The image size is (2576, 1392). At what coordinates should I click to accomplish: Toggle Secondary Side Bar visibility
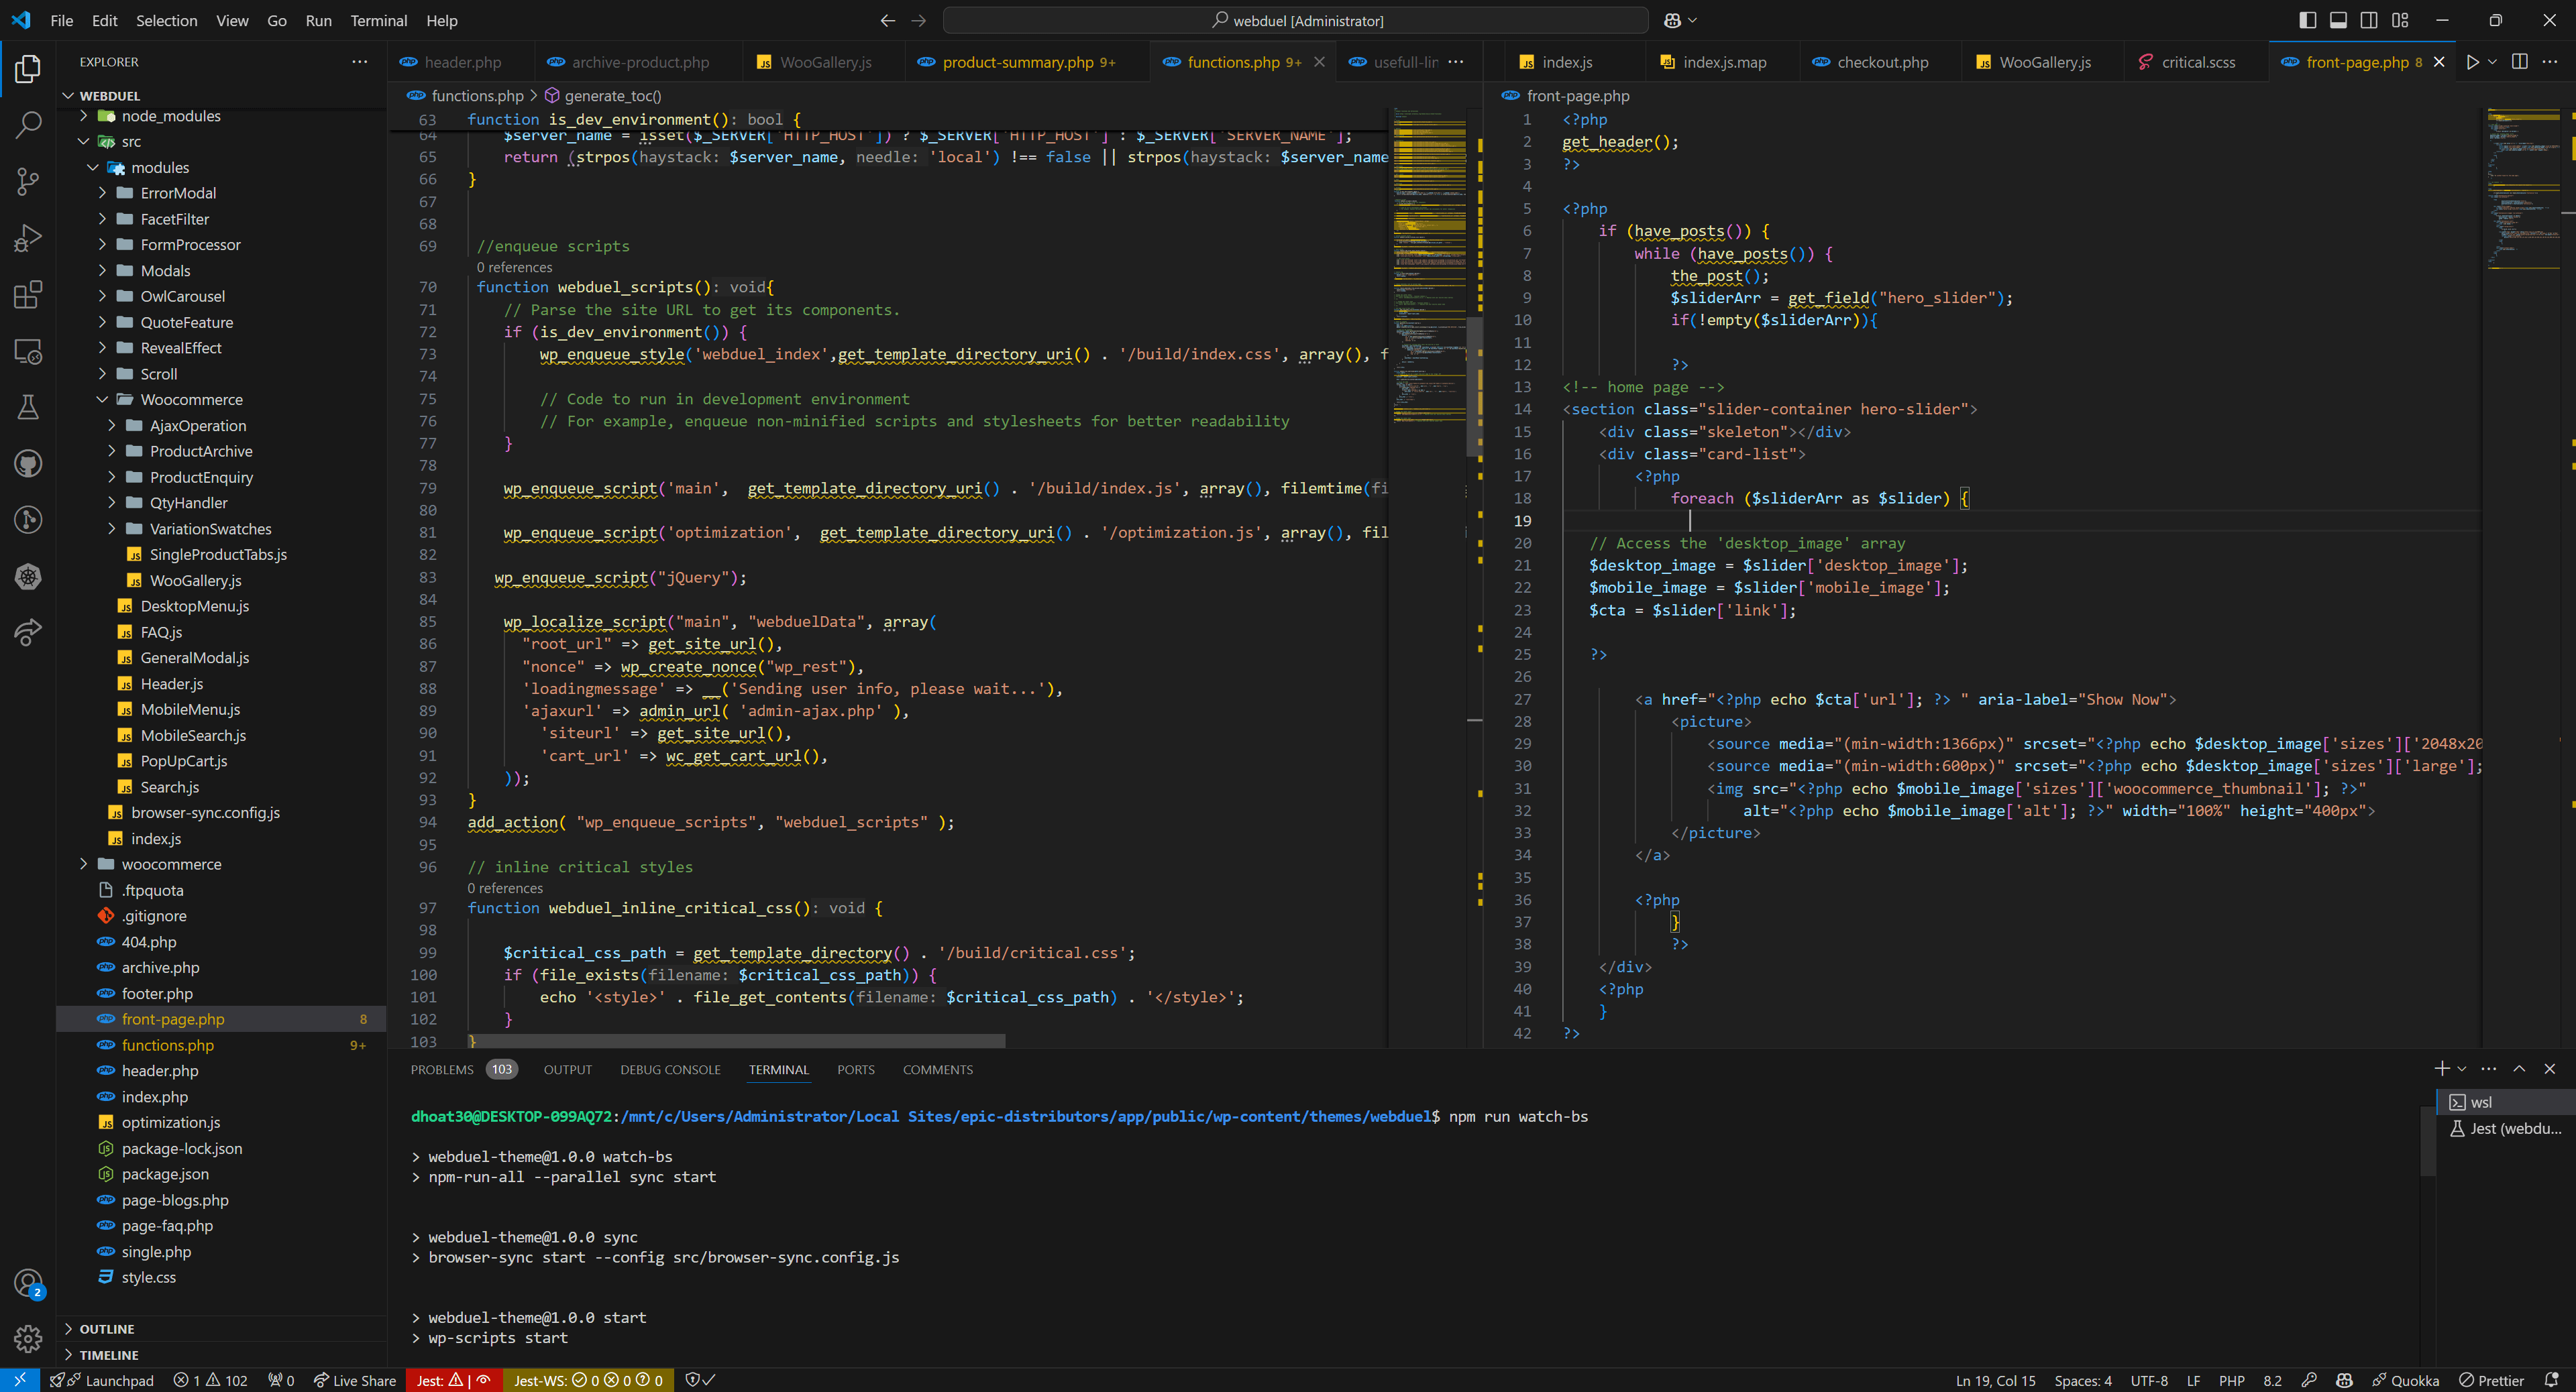pyautogui.click(x=2369, y=20)
